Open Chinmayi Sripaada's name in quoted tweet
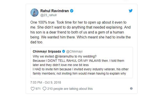The width and height of the screenshot is (153, 97). [x=47, y=51]
